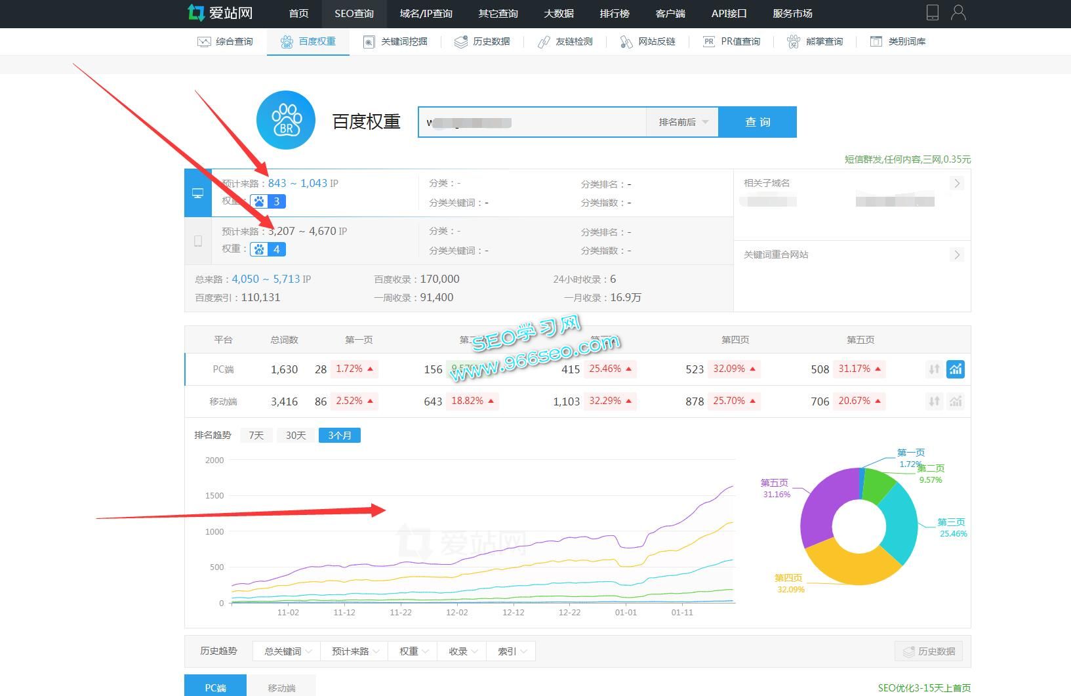Open the 预计来路 history dropdown
Screen dimensions: 1071x696
pyautogui.click(x=355, y=651)
